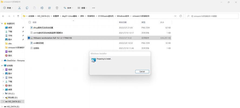Click the vm激活流程 PNG file icon

[32, 43]
